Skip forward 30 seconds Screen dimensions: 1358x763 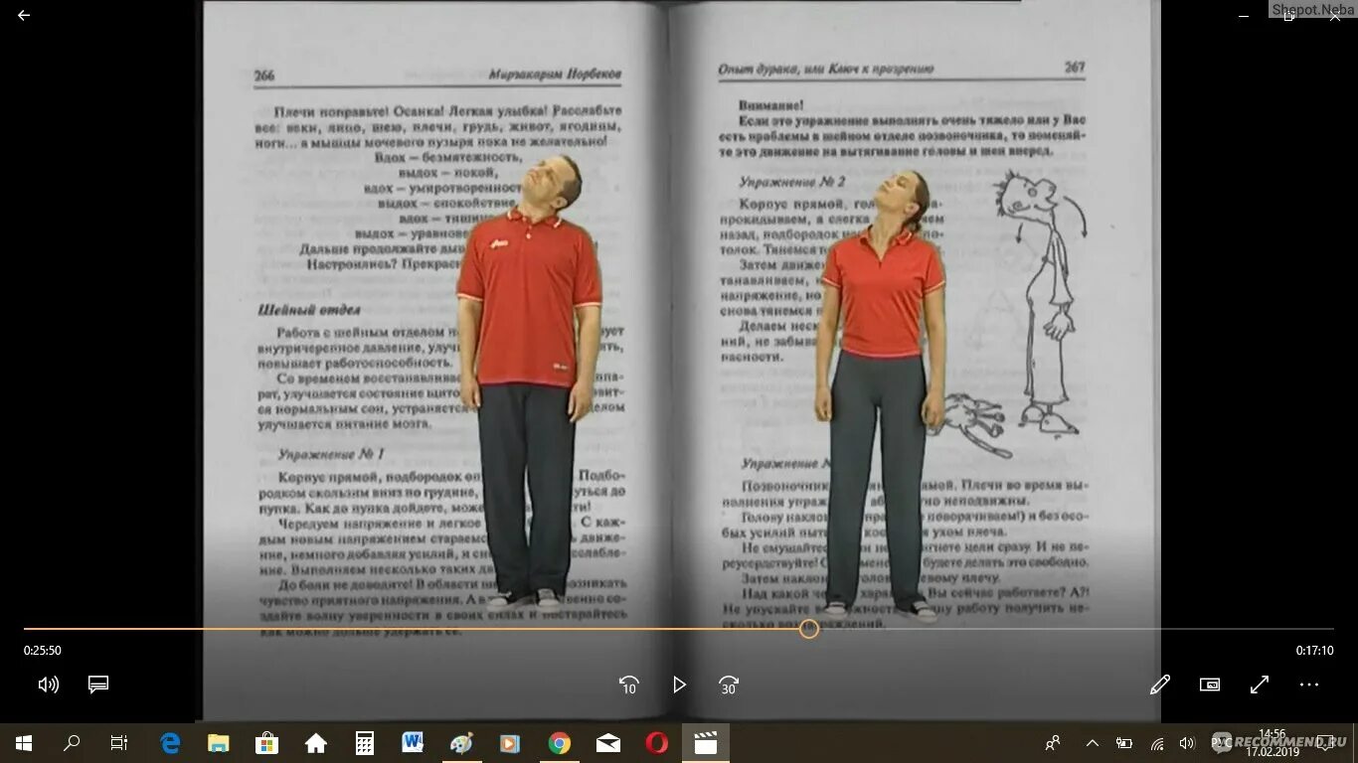pos(729,685)
